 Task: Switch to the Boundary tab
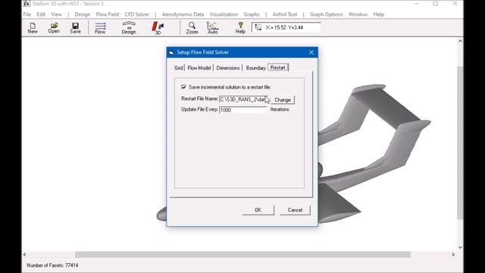click(x=256, y=67)
